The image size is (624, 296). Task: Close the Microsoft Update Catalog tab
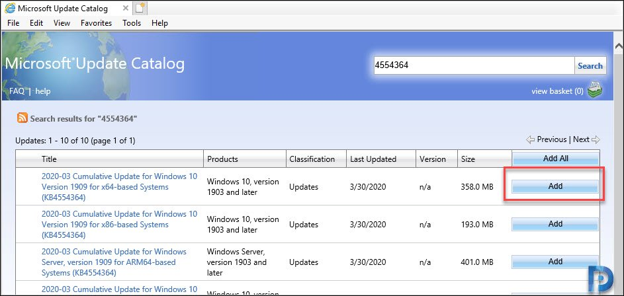click(x=125, y=8)
